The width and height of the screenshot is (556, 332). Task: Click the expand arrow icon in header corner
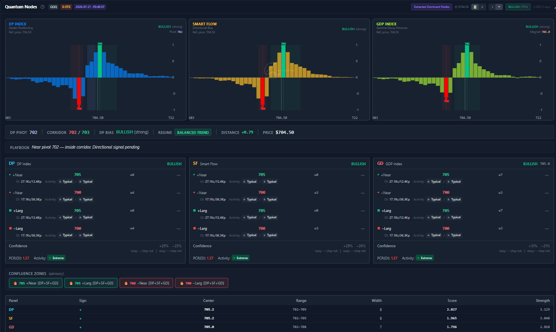[554, 7]
